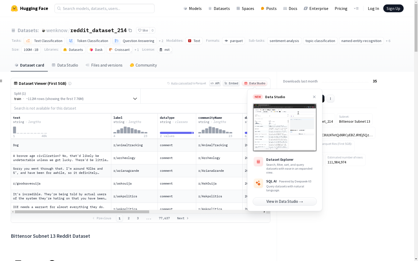418x261 pixels.
Task: Click the like heart button
Action: [x=143, y=30]
